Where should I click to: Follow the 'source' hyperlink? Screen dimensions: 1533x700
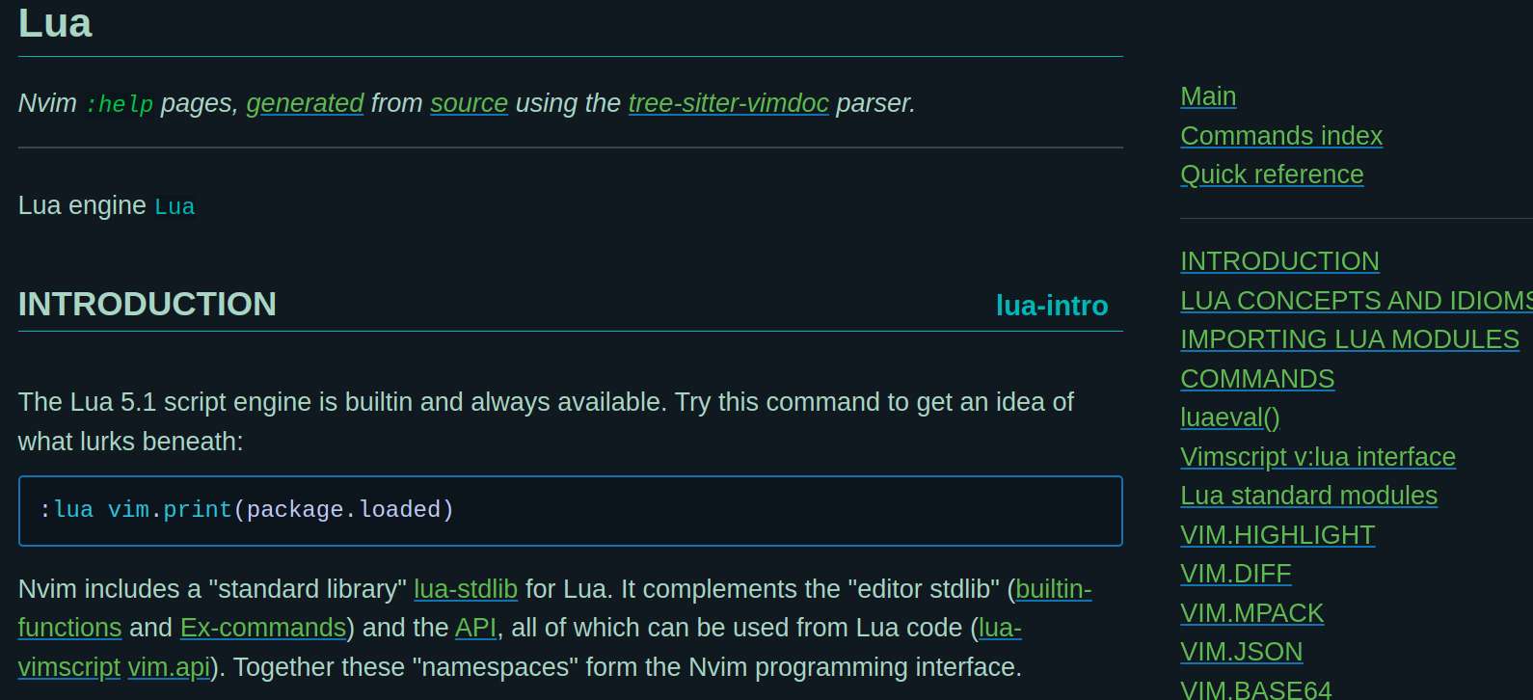click(x=469, y=103)
